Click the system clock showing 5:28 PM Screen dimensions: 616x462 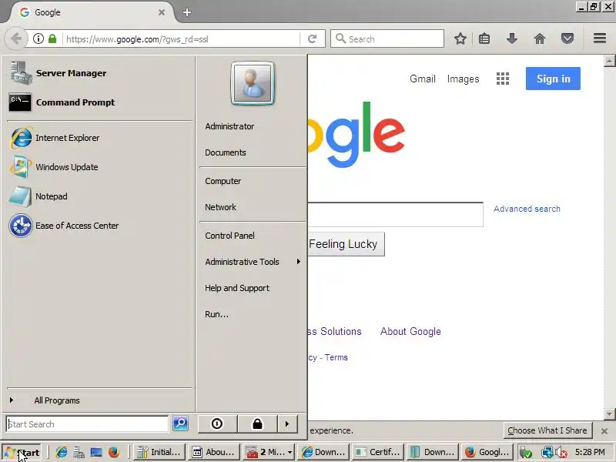pos(590,452)
